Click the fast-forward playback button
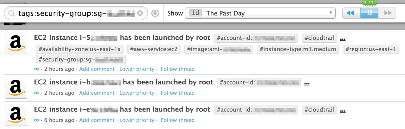The width and height of the screenshot is (405, 129). (387, 13)
